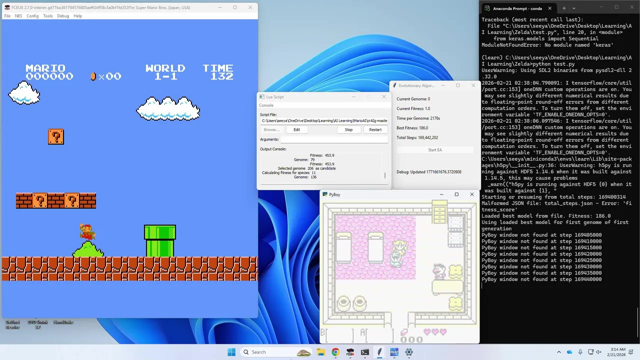Open the File menu in FCEUX

(x=7, y=16)
